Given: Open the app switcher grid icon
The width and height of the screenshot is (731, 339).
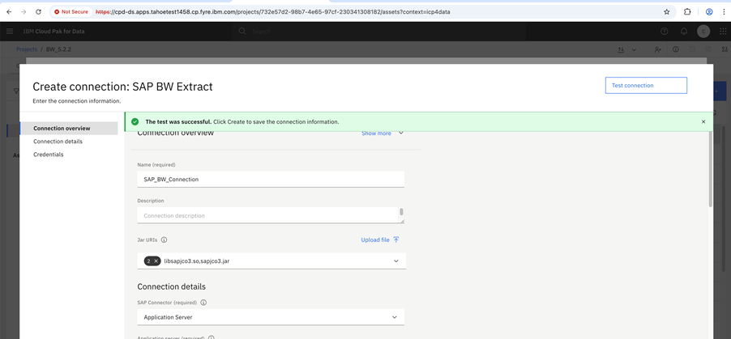Looking at the screenshot, I should tap(723, 32).
